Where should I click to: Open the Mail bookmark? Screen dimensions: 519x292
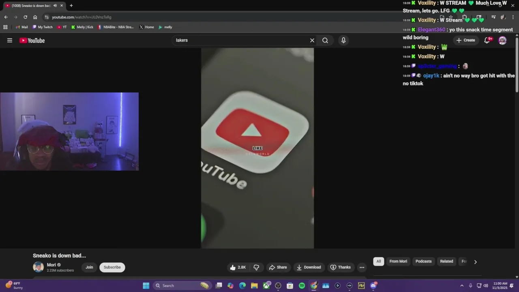click(x=22, y=27)
